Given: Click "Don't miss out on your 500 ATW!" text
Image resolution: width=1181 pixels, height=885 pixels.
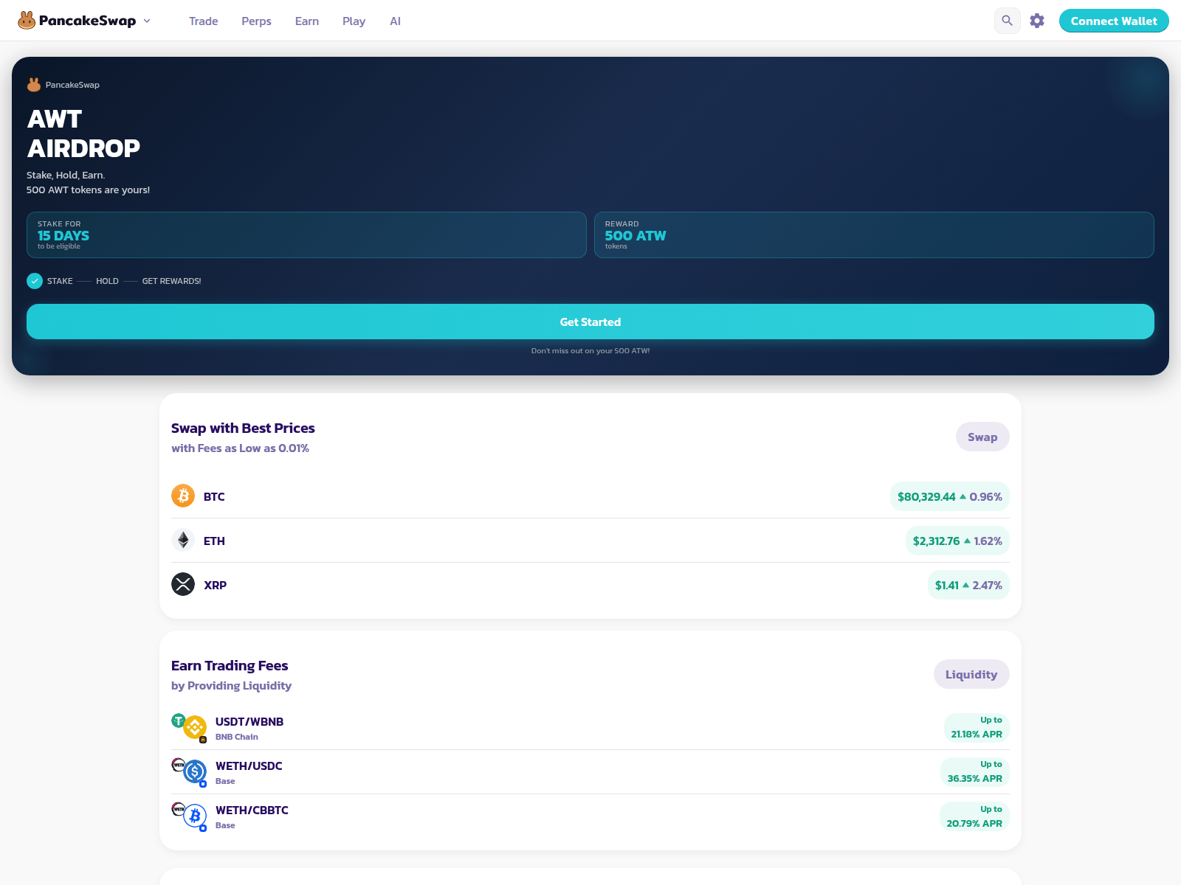Looking at the screenshot, I should click(x=590, y=350).
